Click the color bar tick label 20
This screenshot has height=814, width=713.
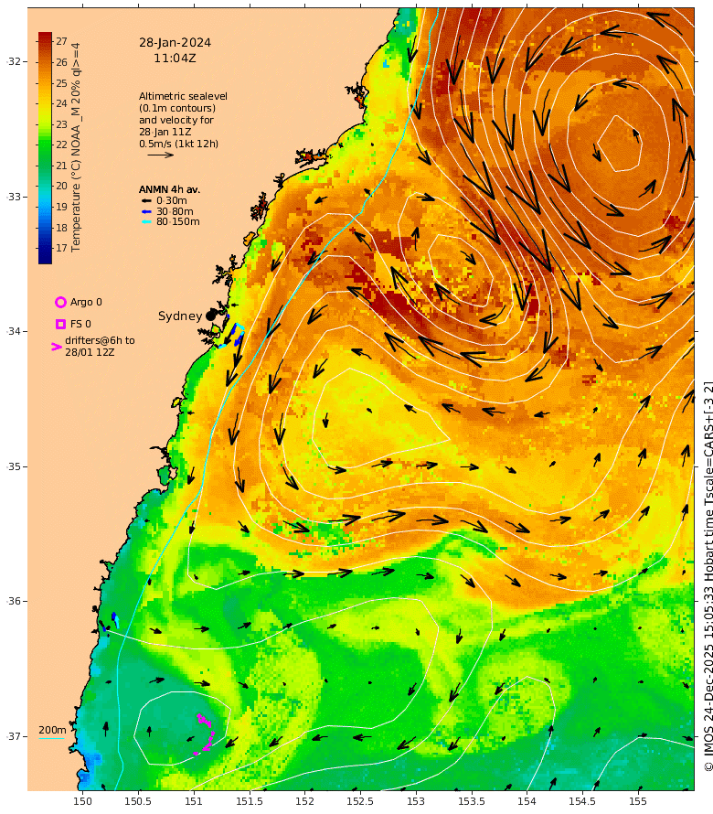(62, 186)
